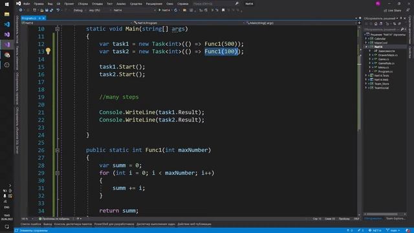Click the Windows Start button
The image size is (414, 233).
7,4
